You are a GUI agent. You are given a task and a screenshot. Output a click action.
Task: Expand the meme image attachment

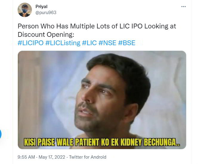tap(102, 100)
